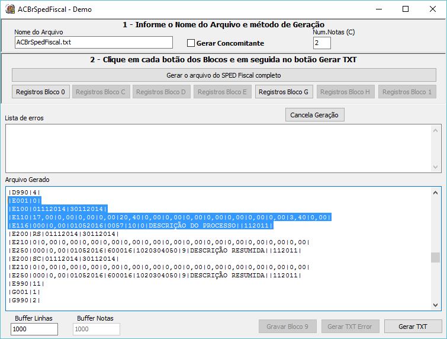The image size is (447, 339).
Task: Click the line |E990|11|
Action: point(26,284)
